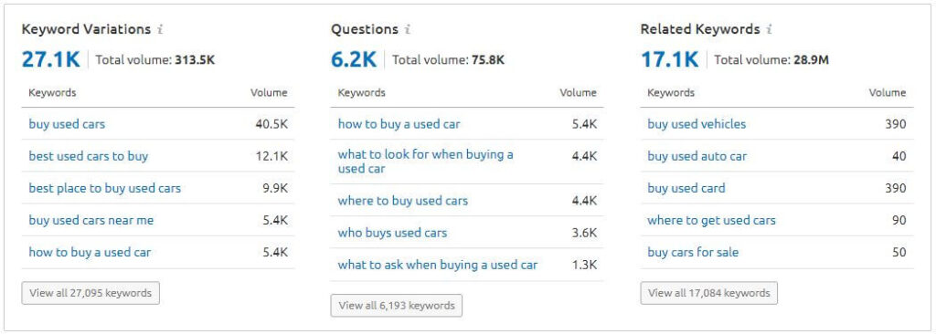936x334 pixels.
Task: Click View all 27,095 keywords button
Action: click(x=90, y=293)
